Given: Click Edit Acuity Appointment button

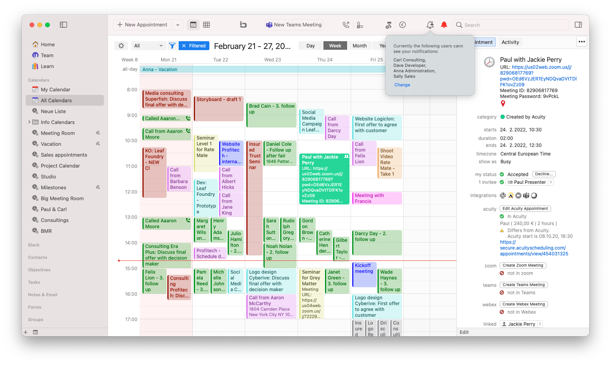Looking at the screenshot, I should point(525,209).
